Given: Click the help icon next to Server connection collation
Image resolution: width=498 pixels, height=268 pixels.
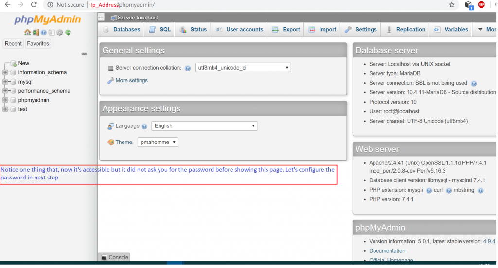Looking at the screenshot, I should tap(188, 68).
